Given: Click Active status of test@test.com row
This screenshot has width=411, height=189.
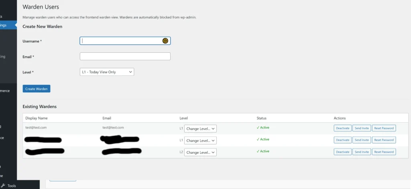Looking at the screenshot, I should (263, 127).
